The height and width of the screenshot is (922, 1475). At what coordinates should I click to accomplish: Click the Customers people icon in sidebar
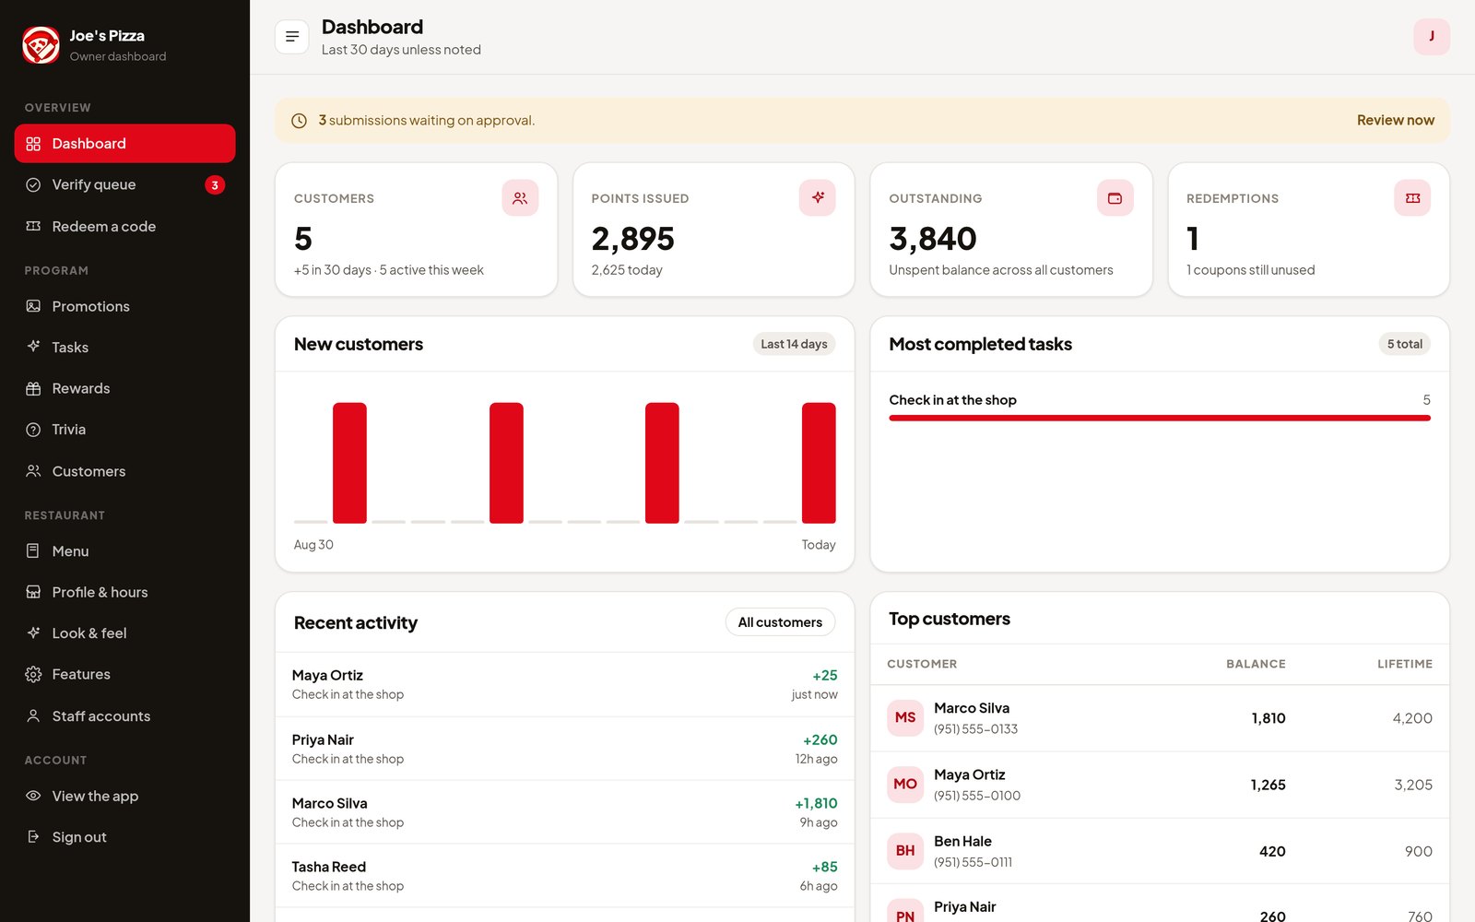33,471
